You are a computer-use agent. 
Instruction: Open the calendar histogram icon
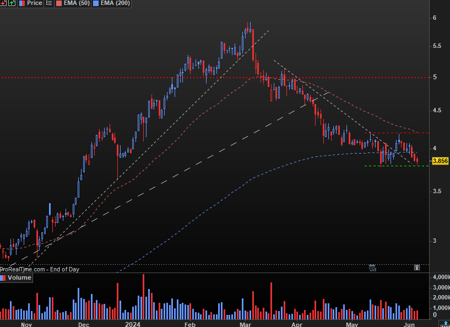[372, 268]
